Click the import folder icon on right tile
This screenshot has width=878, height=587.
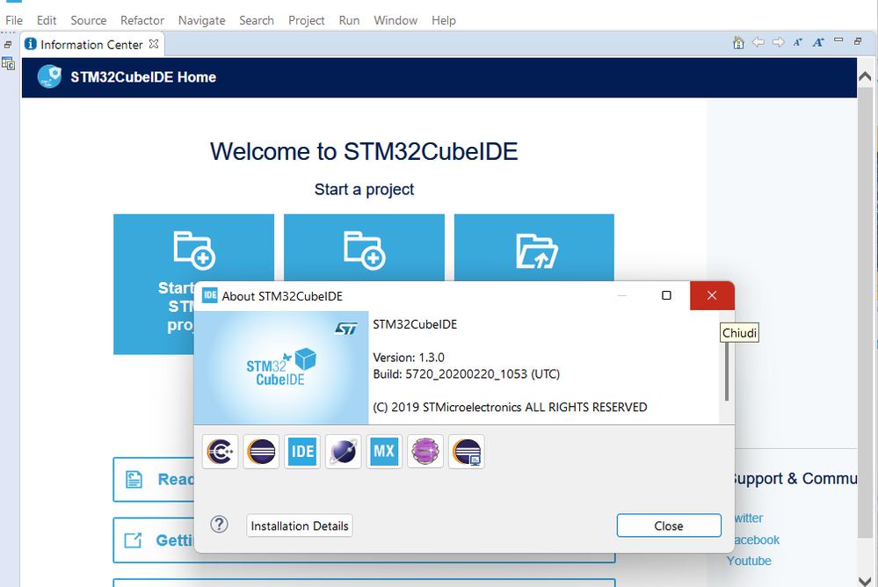tap(536, 251)
